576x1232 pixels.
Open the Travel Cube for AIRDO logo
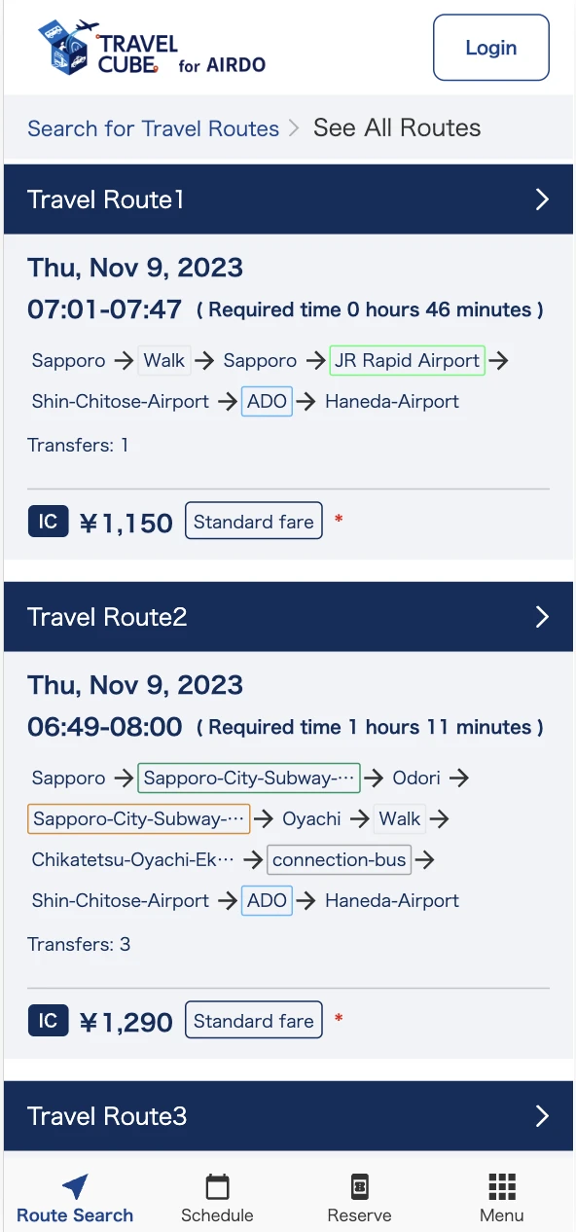point(151,48)
